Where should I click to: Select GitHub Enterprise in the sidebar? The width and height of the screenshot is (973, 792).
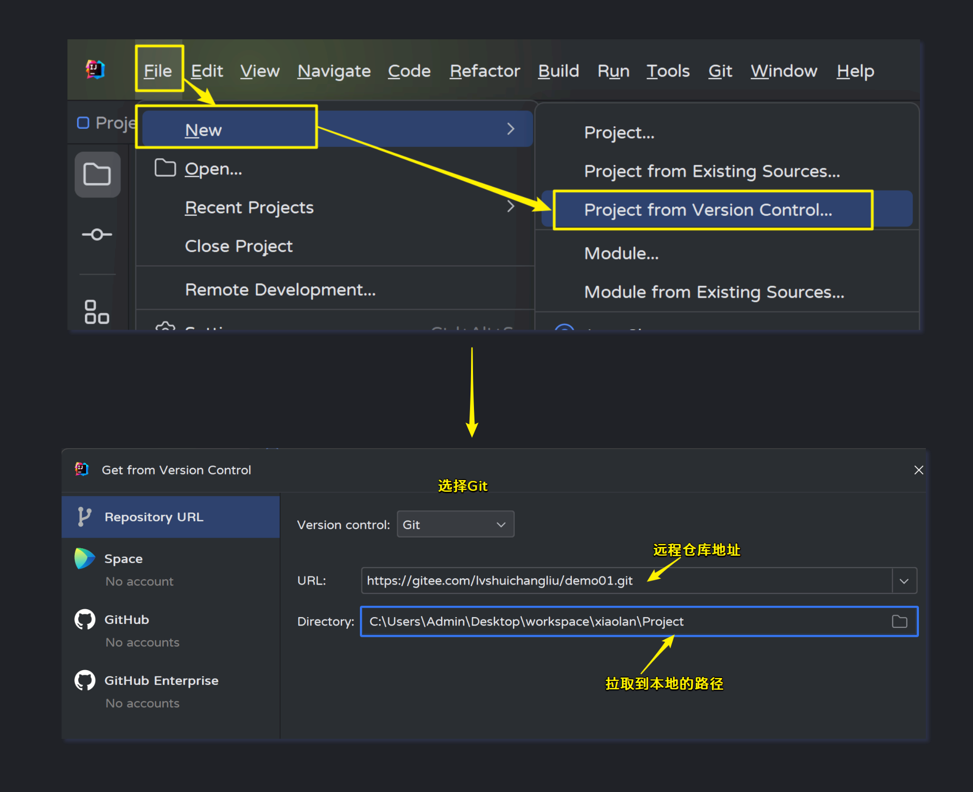pos(161,680)
